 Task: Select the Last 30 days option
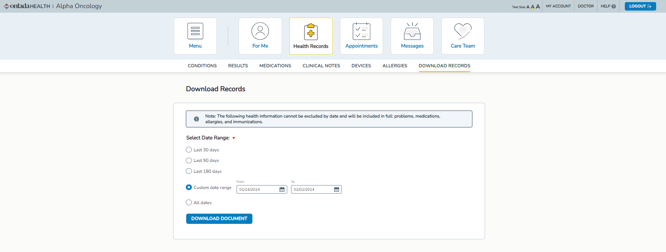pos(189,150)
